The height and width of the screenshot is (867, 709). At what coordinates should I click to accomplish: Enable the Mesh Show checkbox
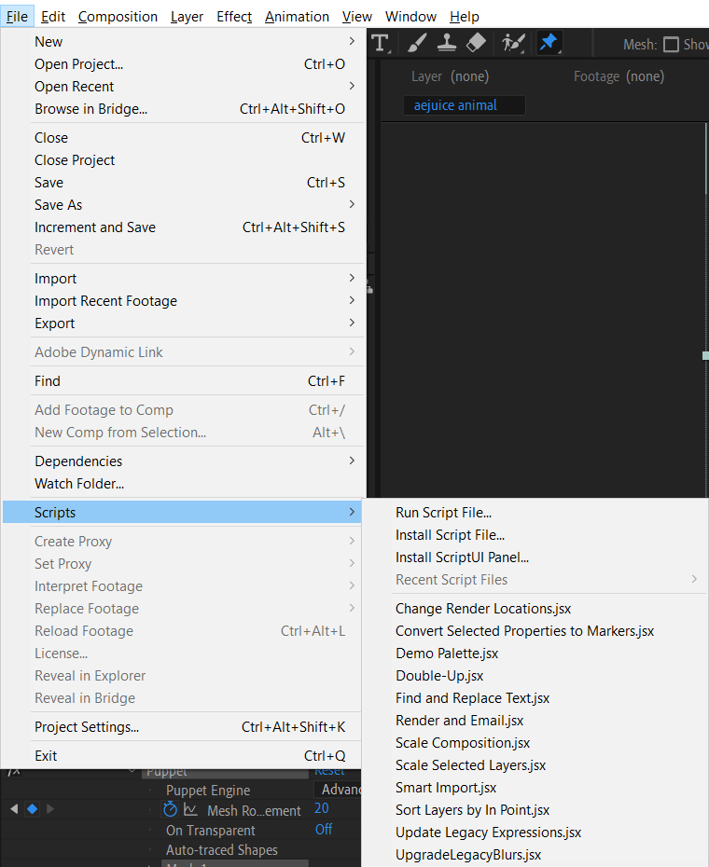click(x=671, y=44)
